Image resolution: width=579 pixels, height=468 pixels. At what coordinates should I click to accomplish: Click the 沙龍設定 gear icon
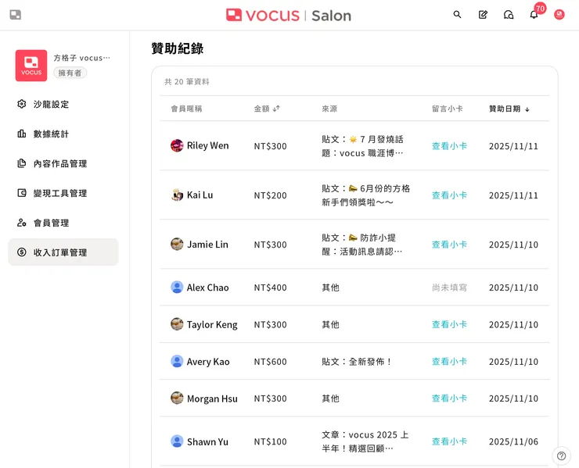[22, 104]
